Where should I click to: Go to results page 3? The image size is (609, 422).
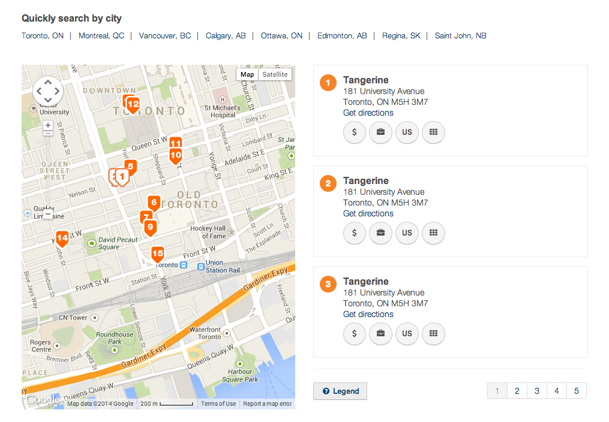[x=537, y=391]
